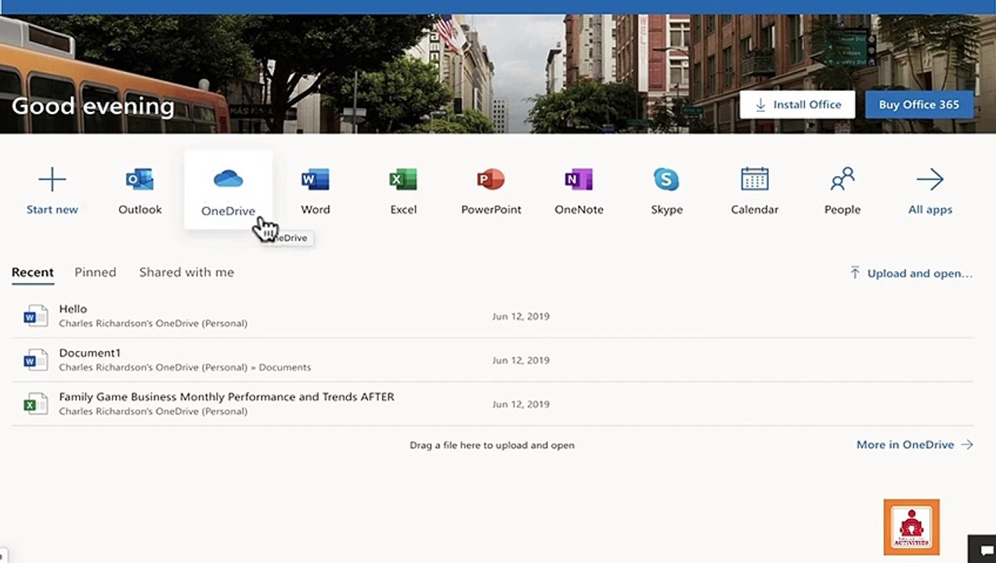Viewport: 996px width, 563px height.
Task: Open the Calendar app icon
Action: coord(755,180)
